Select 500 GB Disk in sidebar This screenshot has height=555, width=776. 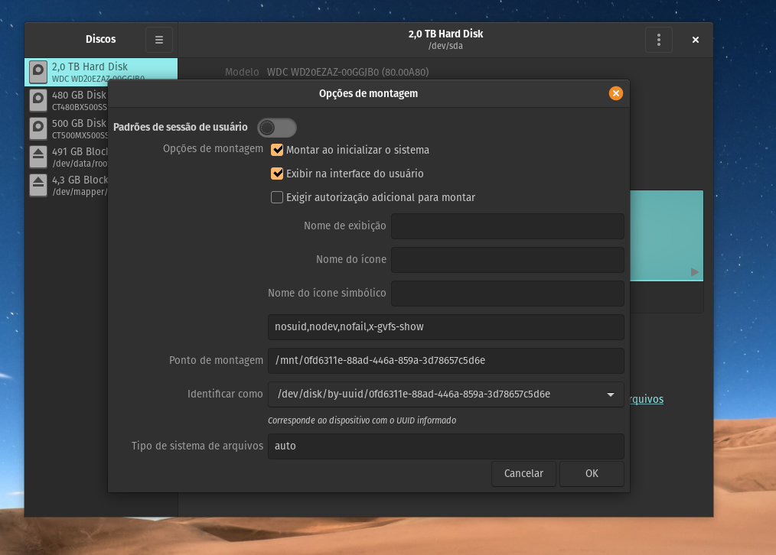click(67, 128)
